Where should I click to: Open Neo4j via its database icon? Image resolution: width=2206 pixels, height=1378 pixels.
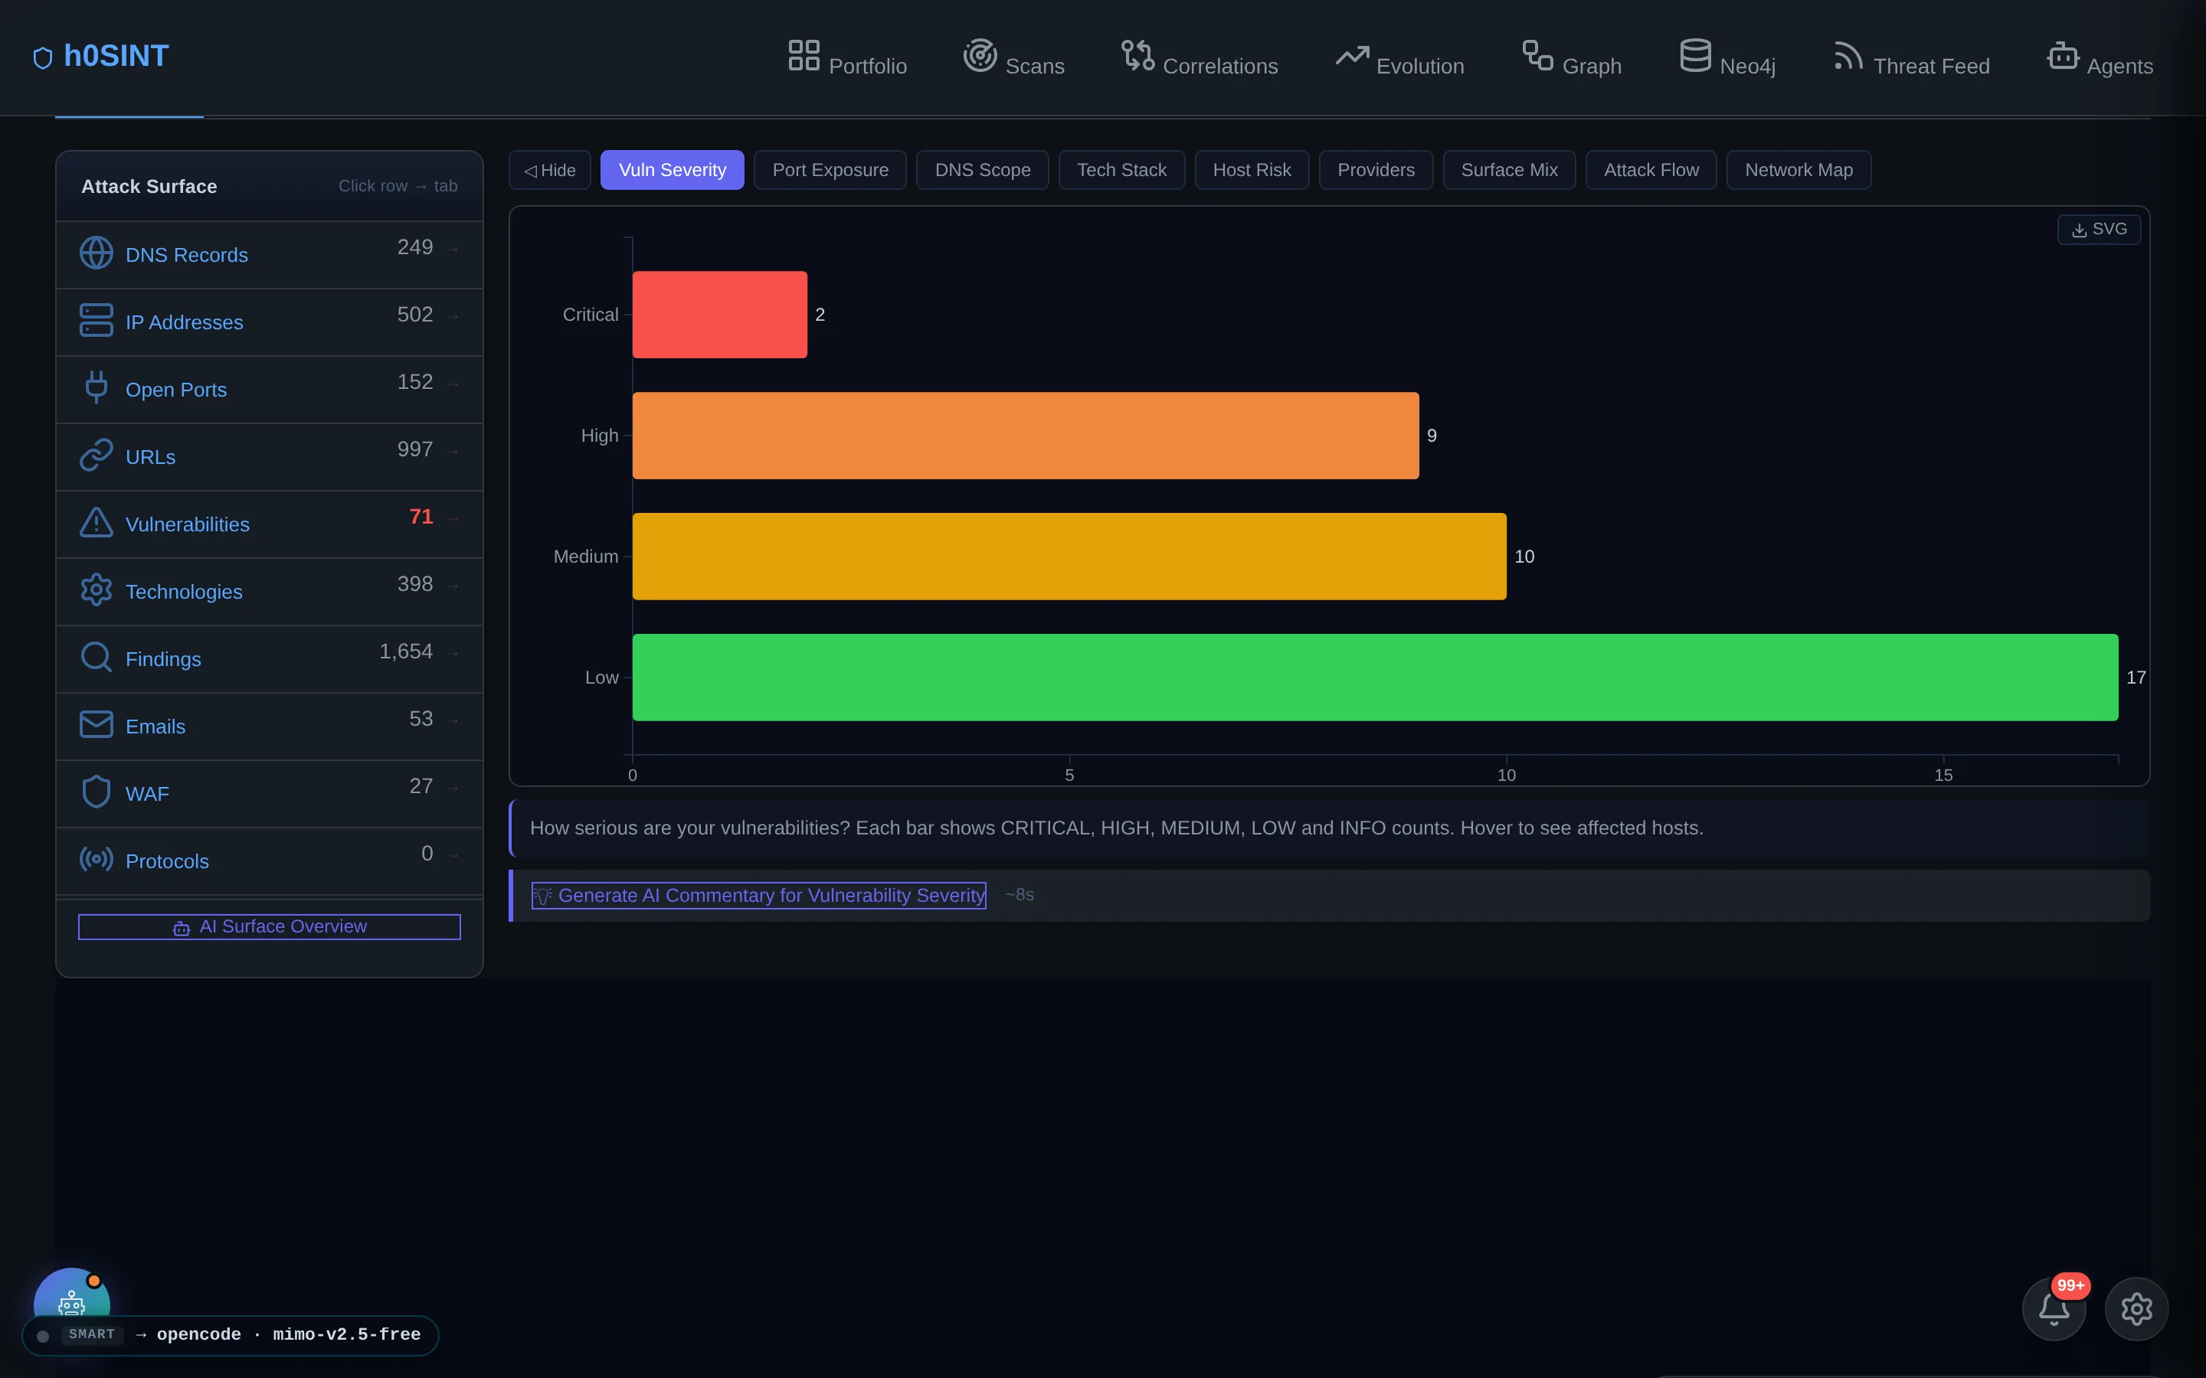click(x=1694, y=54)
